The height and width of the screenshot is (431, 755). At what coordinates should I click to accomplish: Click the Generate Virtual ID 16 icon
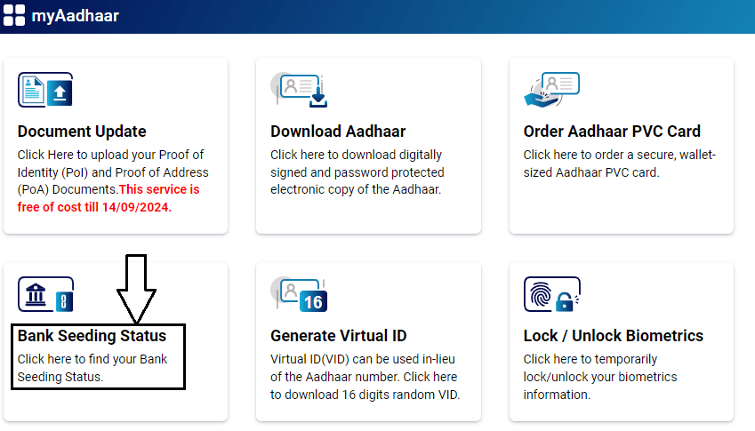(299, 294)
